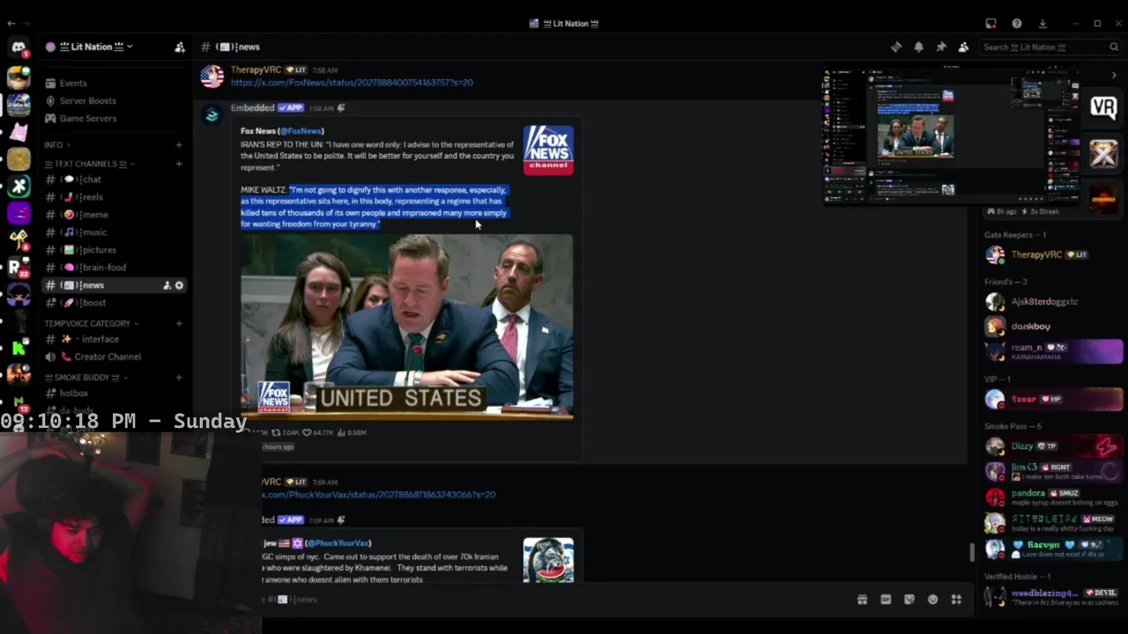Open the brain-food channel
Viewport: 1128px width, 634px height.
115,268
